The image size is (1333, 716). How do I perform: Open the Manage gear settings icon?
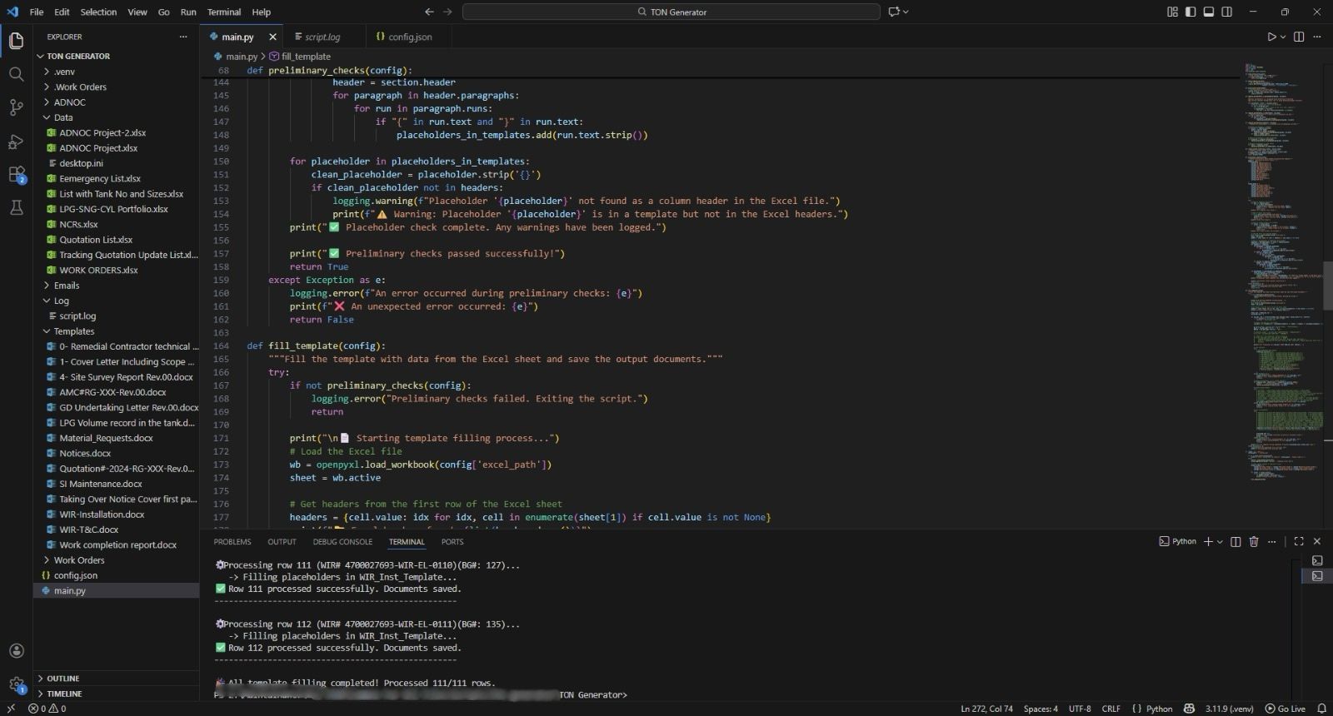16,684
